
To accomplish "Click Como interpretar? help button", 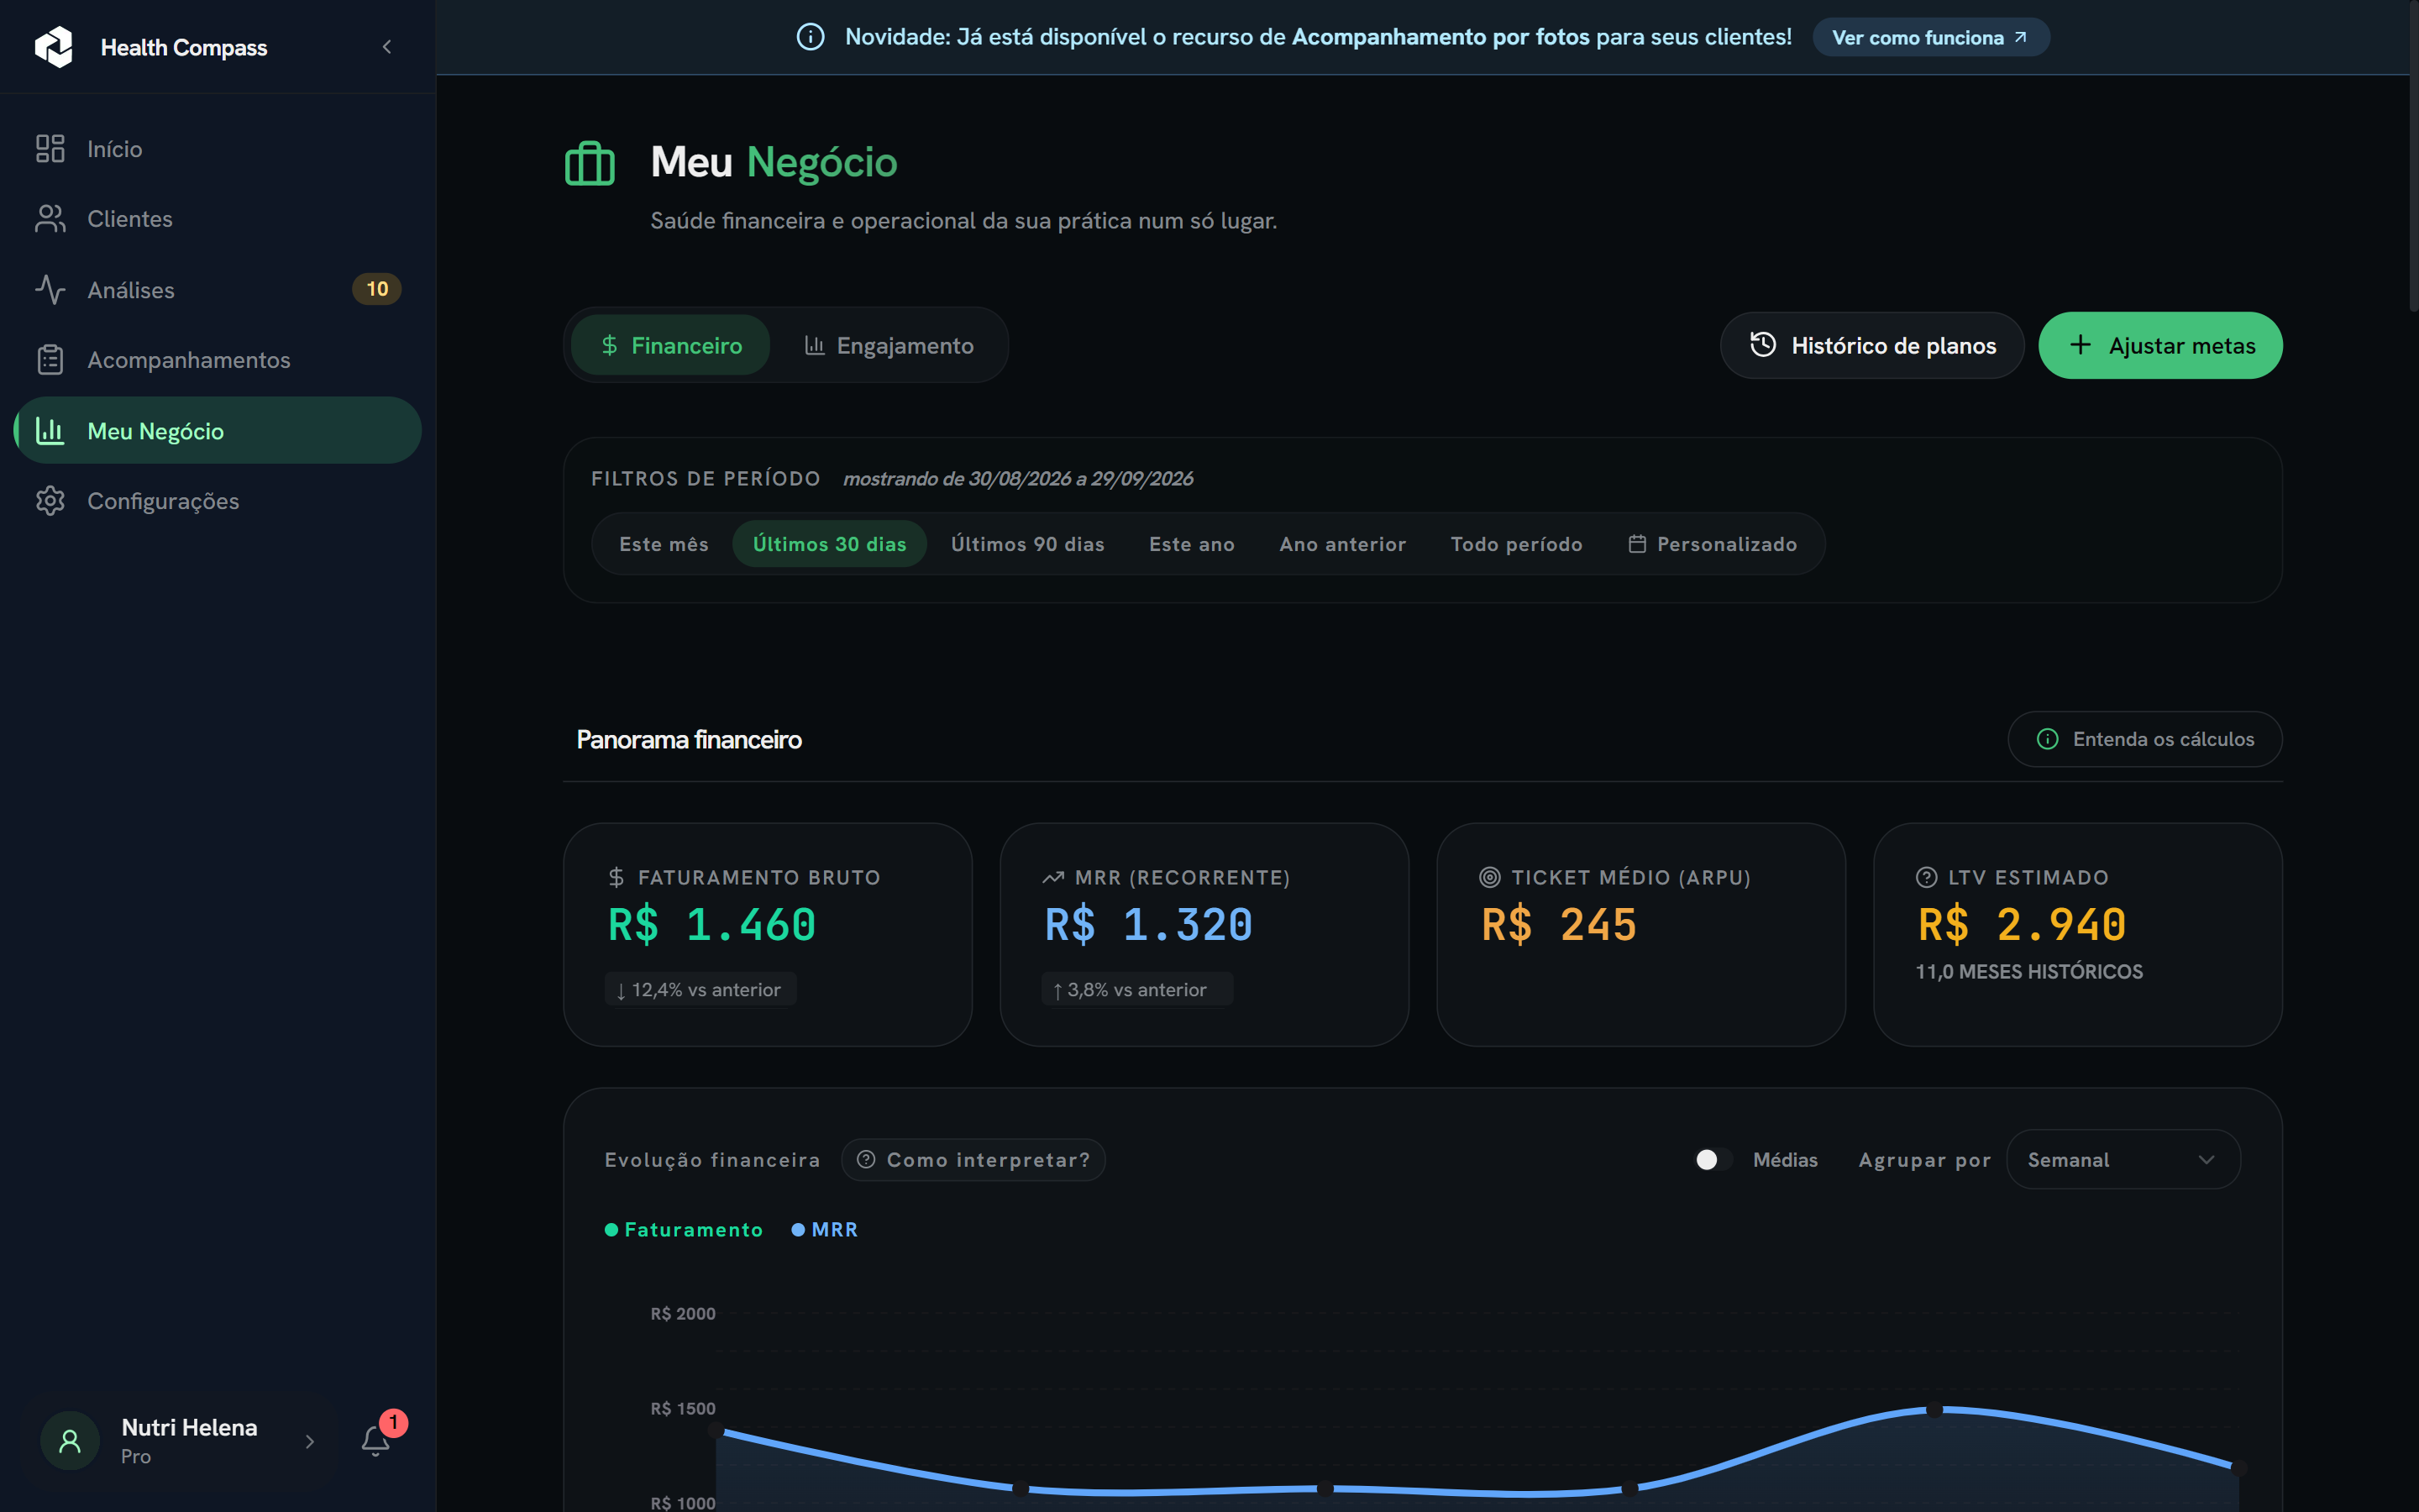I will 973,1160.
